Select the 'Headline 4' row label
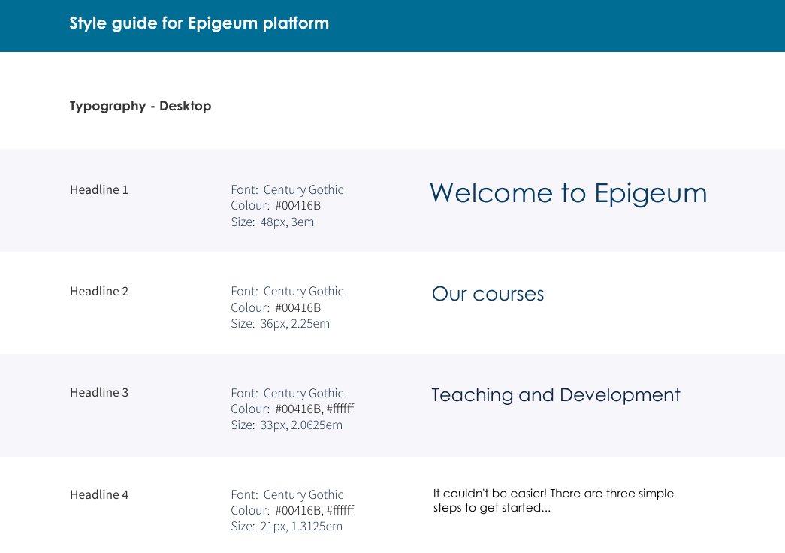785x553 pixels. click(x=99, y=494)
